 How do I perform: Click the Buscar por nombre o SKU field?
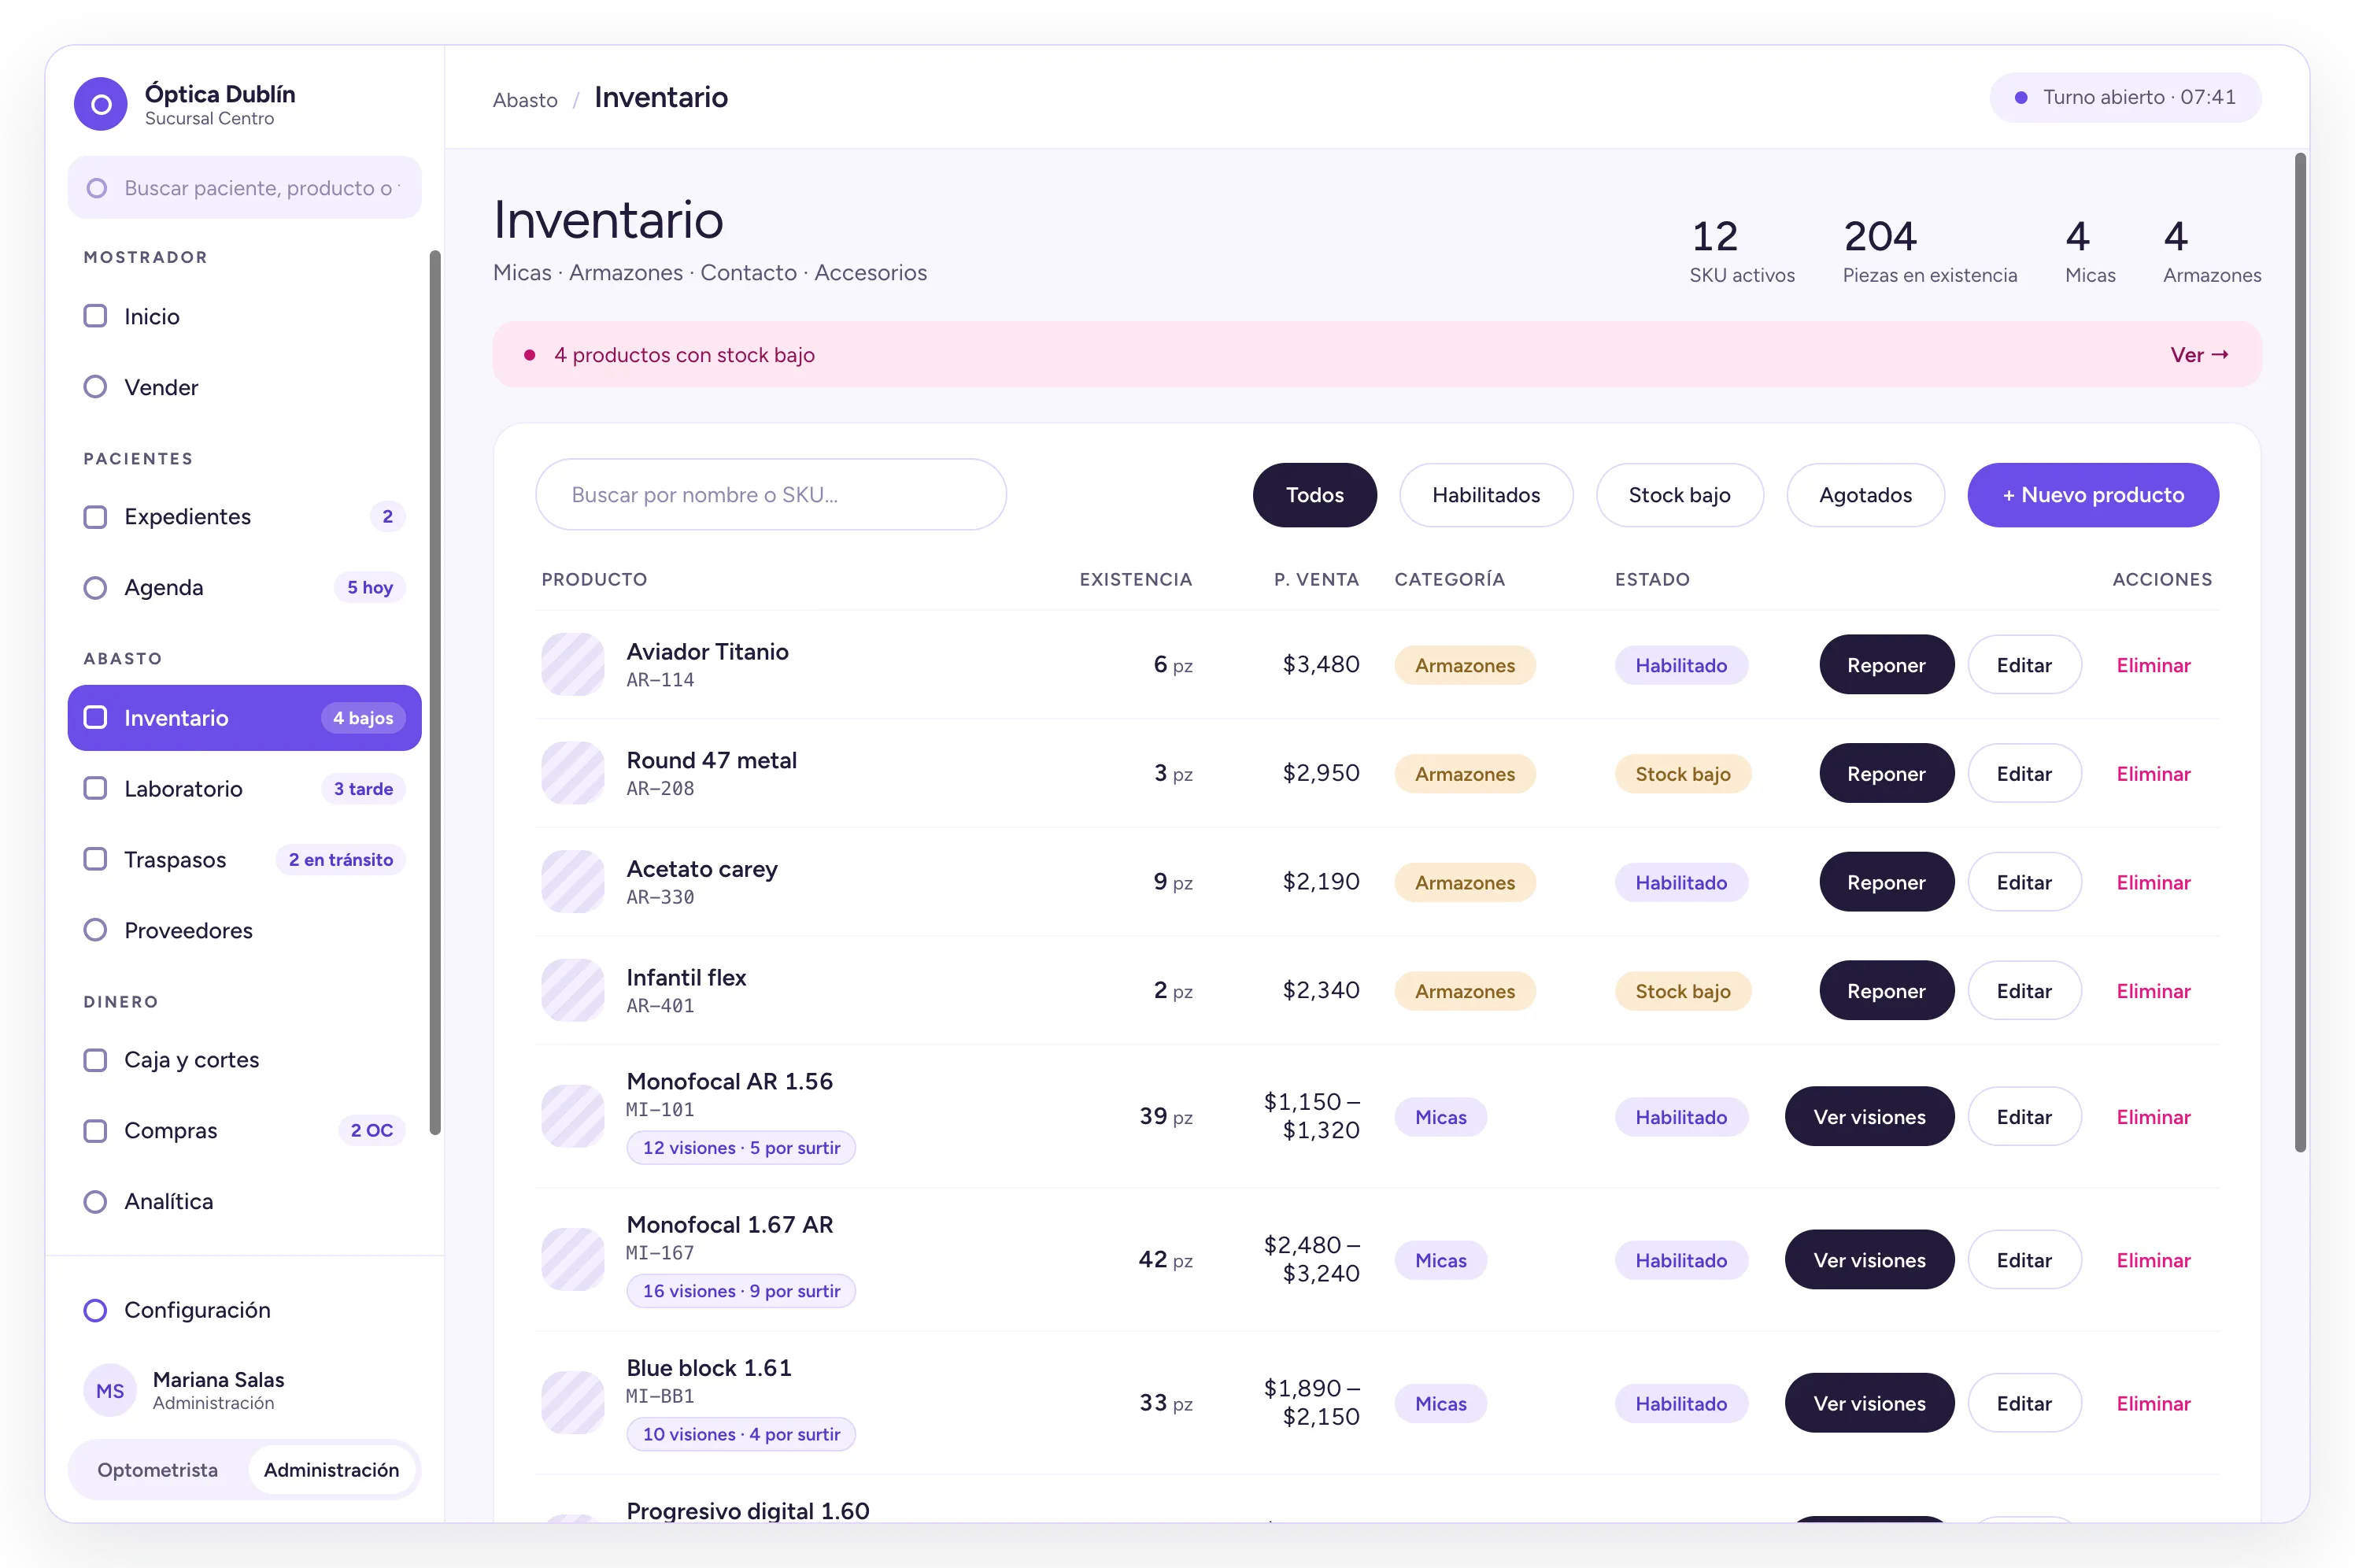coord(771,495)
